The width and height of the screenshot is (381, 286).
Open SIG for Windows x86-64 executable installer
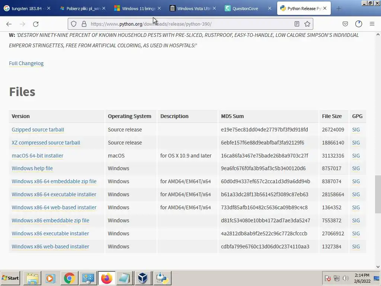tap(356, 194)
